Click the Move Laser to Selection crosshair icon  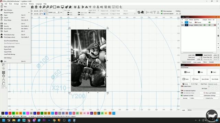[121, 7]
